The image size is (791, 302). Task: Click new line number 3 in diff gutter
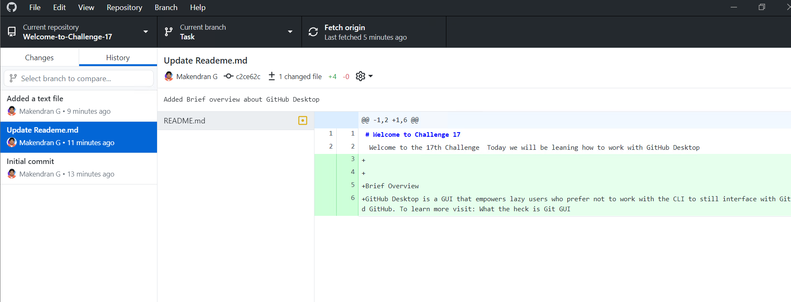(x=353, y=159)
